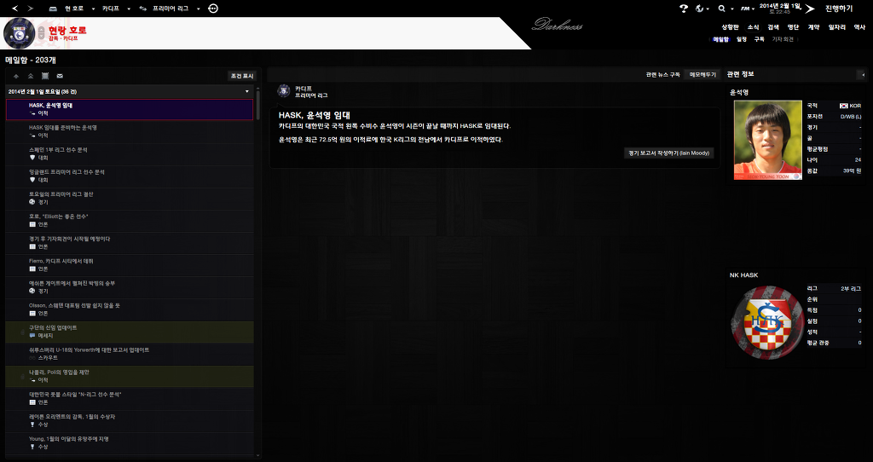Click the list view icon in inbox toolbar

coord(45,76)
